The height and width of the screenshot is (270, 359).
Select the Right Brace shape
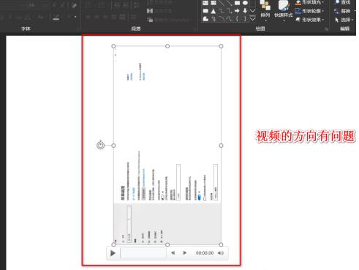tap(245, 19)
